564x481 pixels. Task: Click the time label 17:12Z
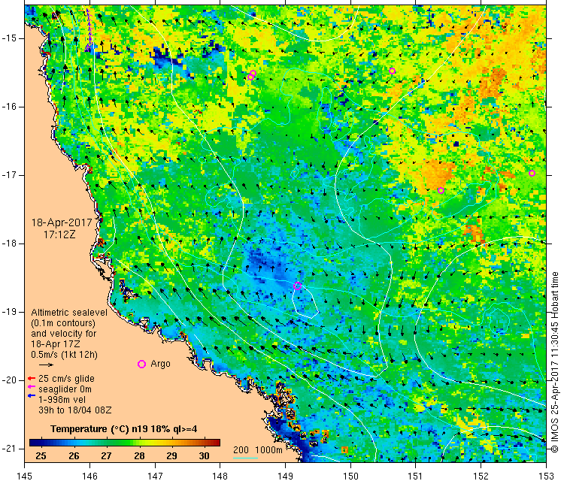pyautogui.click(x=59, y=234)
